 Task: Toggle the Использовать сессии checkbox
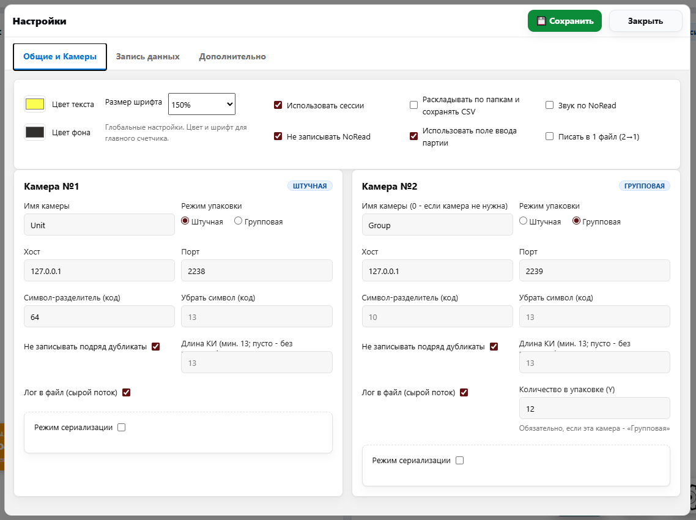(278, 105)
